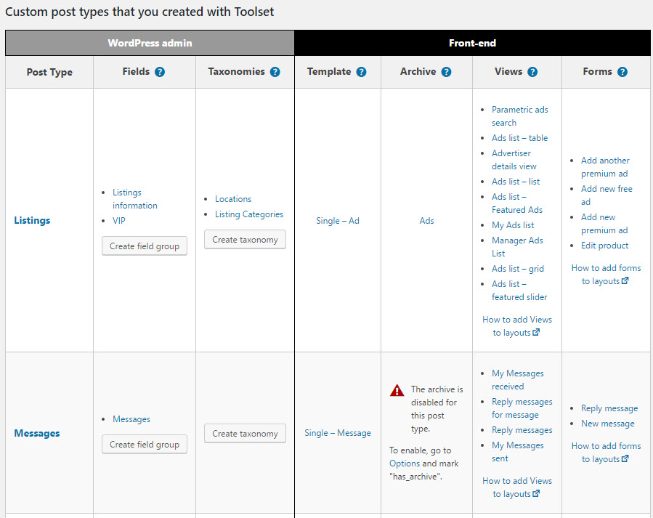653x518 pixels.
Task: Open the Listing Categories taxonomy
Action: point(249,214)
